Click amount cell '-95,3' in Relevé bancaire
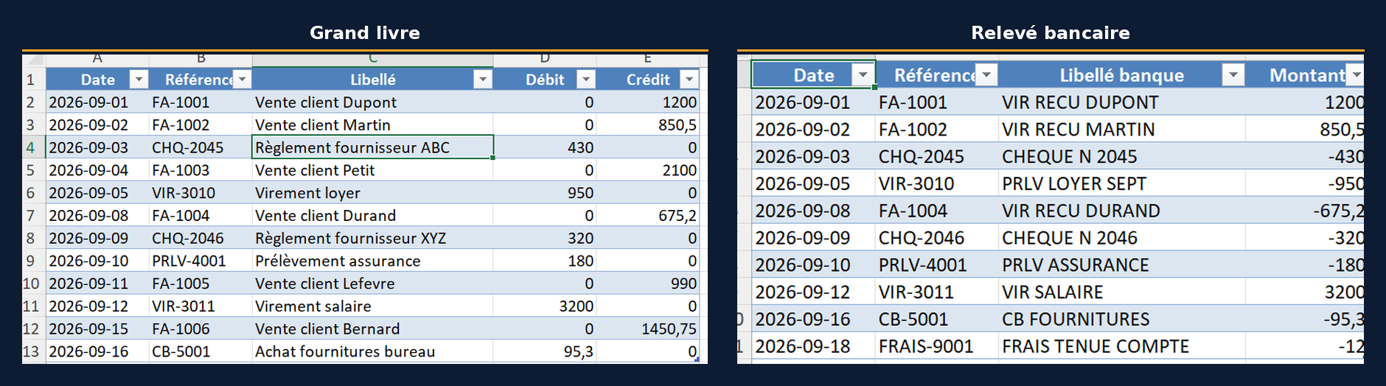Image resolution: width=1386 pixels, height=386 pixels. coord(1305,319)
